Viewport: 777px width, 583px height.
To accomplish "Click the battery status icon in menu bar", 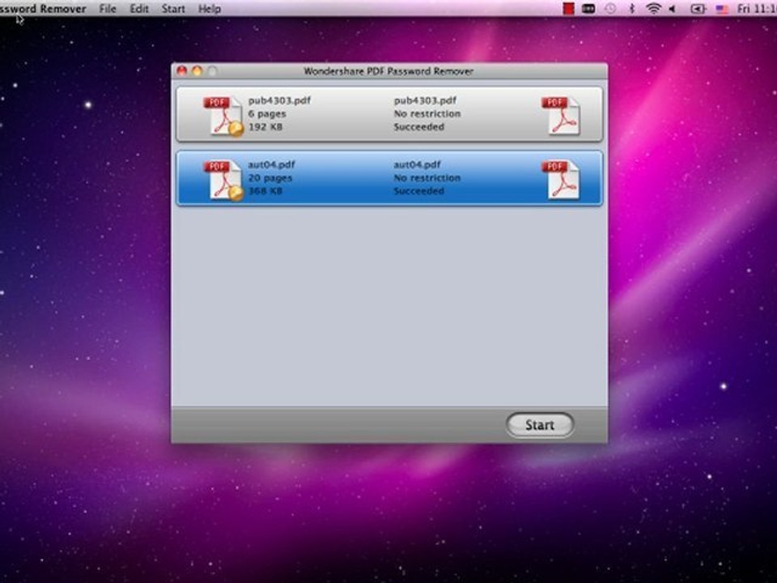I will pyautogui.click(x=698, y=8).
